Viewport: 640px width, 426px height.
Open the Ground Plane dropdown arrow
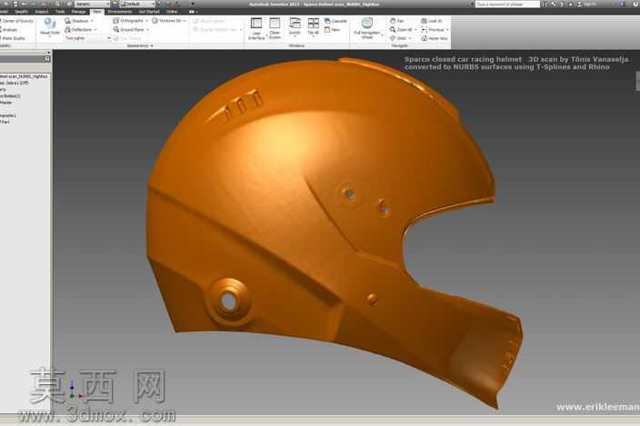tap(148, 30)
